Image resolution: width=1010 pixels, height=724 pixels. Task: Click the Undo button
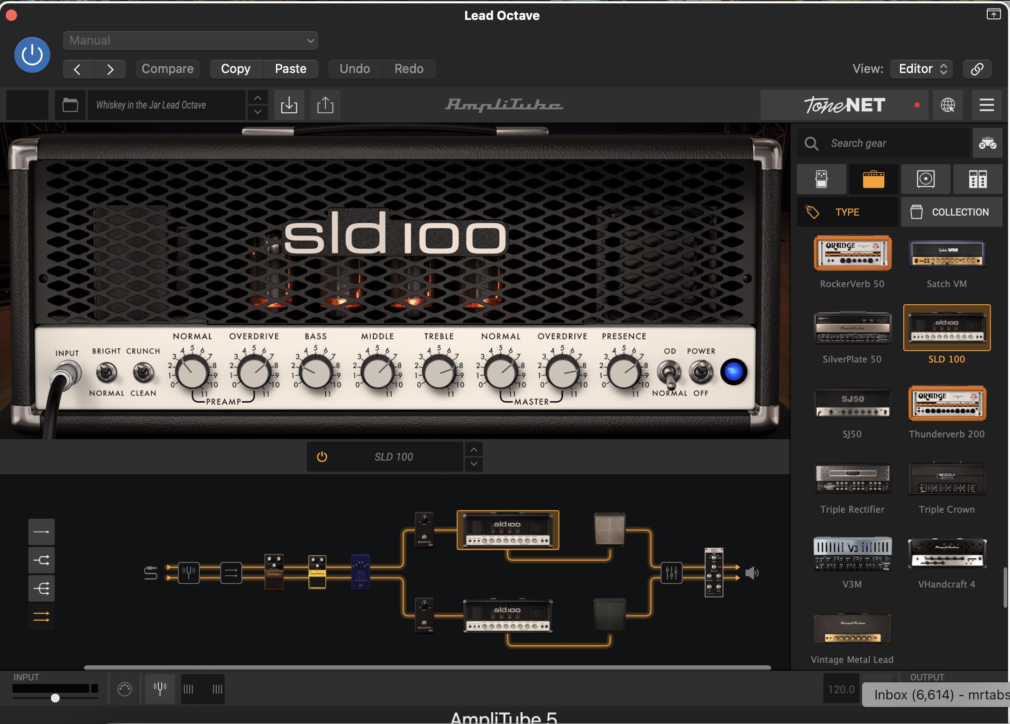click(x=355, y=69)
